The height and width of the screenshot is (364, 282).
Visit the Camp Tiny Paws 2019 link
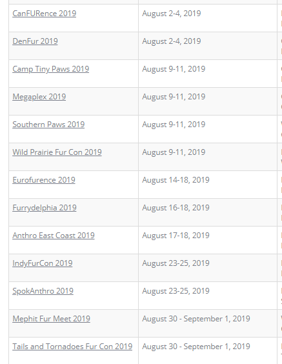click(50, 69)
